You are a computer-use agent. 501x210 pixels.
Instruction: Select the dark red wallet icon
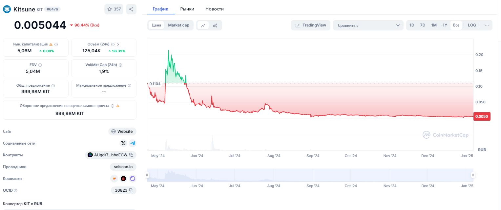(x=123, y=179)
